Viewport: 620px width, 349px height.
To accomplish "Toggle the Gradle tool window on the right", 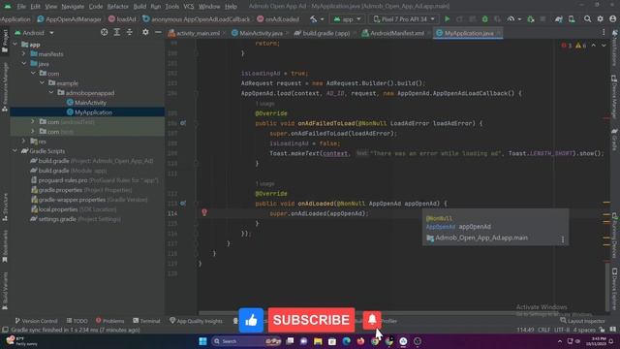I will [614, 140].
